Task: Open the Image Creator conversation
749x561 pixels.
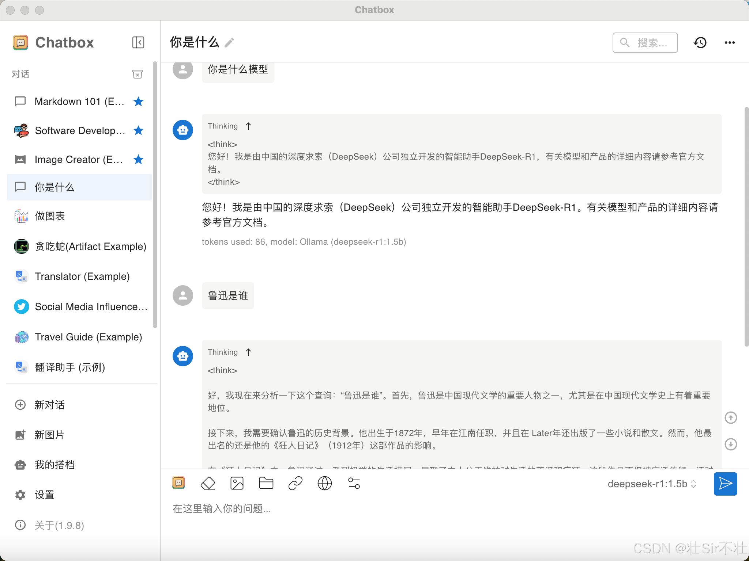Action: pyautogui.click(x=79, y=159)
